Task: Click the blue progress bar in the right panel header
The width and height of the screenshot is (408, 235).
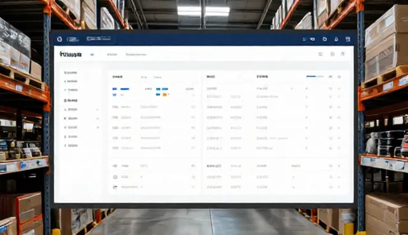Action: [x=315, y=77]
